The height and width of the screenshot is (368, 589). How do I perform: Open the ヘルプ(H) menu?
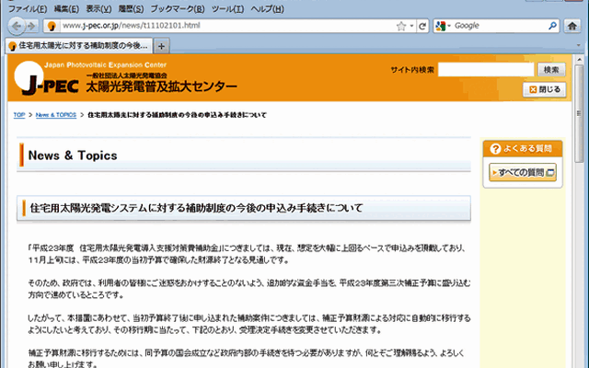coord(267,8)
